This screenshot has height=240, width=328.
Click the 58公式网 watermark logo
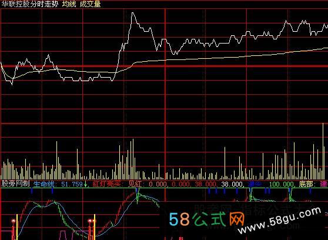pyautogui.click(x=206, y=219)
